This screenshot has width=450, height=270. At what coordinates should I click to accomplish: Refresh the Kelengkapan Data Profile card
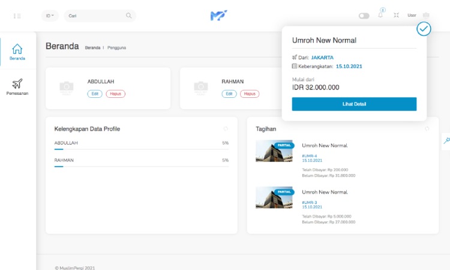pyautogui.click(x=226, y=129)
